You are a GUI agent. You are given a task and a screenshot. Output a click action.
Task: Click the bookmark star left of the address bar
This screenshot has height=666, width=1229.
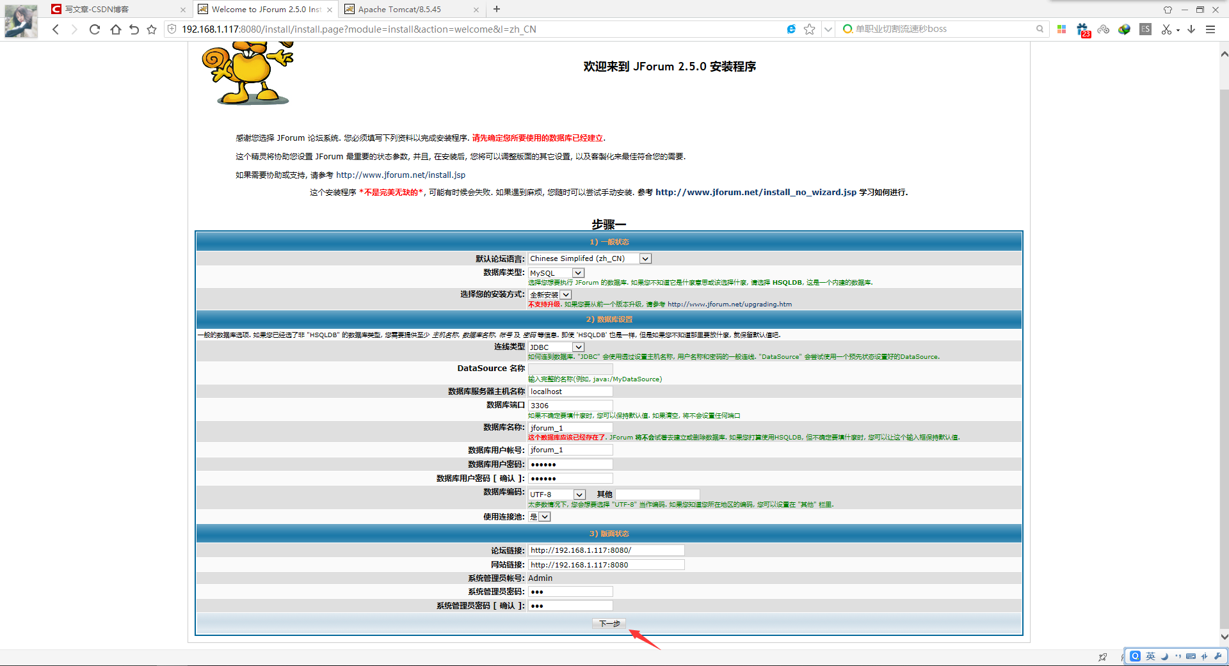coord(152,29)
